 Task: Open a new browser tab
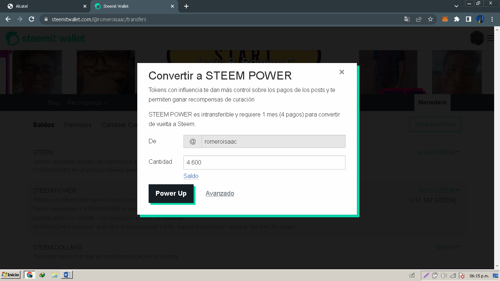point(186,6)
